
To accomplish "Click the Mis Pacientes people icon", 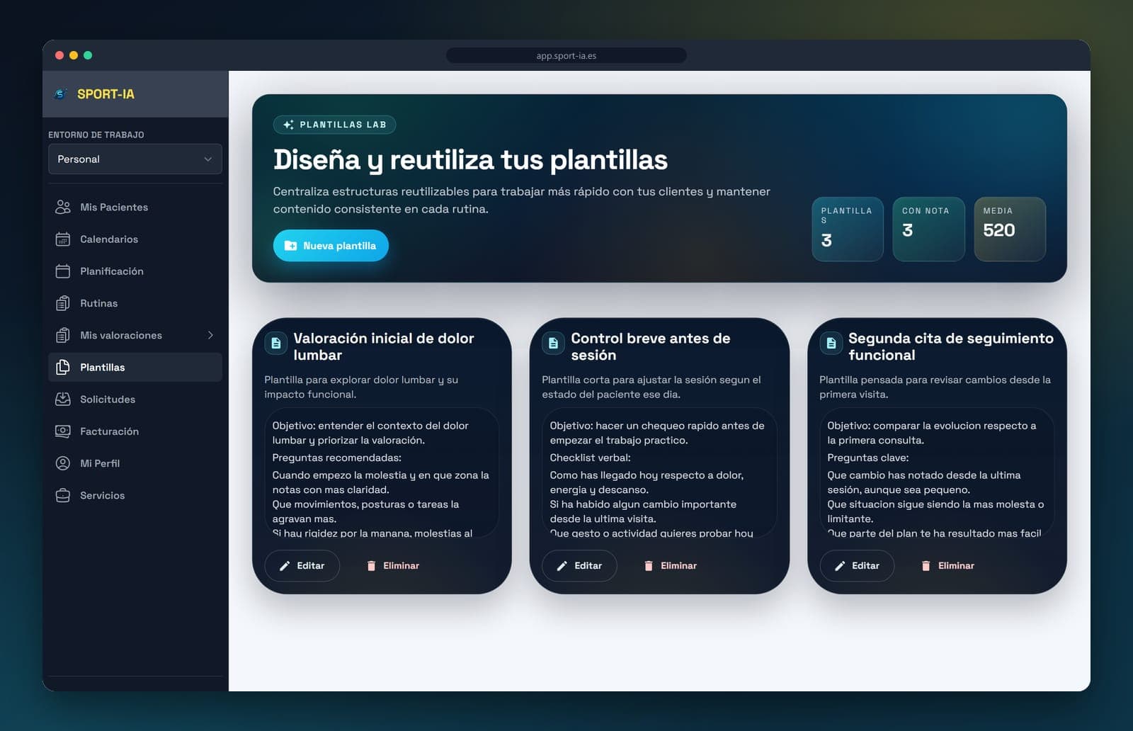I will click(x=63, y=207).
